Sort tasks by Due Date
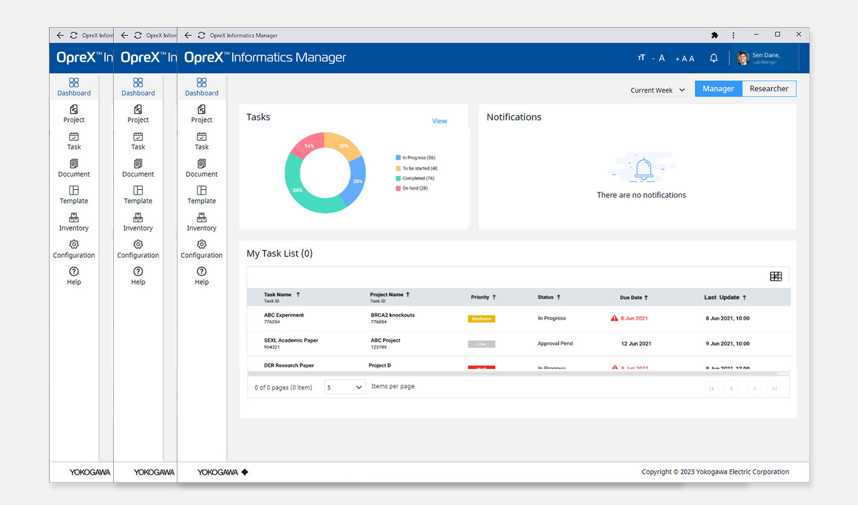The image size is (858, 505). click(x=633, y=297)
